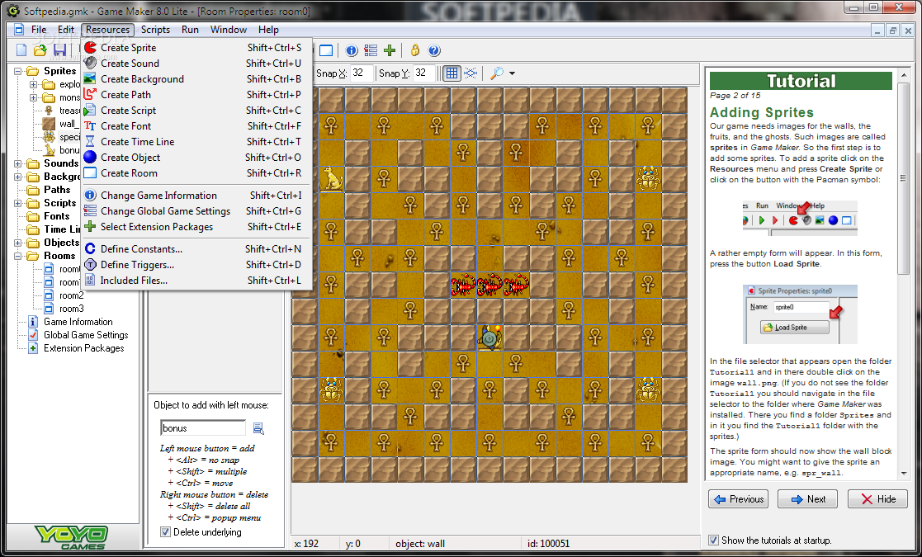922x557 pixels.
Task: Click the application icon in title bar
Action: click(13, 11)
